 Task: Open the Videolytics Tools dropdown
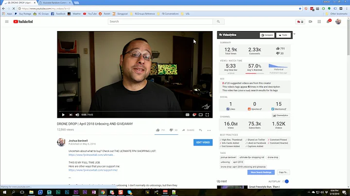pos(283,35)
